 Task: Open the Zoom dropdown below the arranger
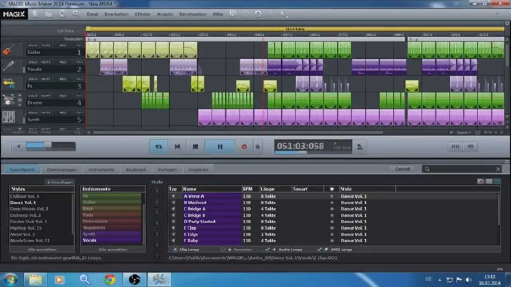tap(464, 132)
